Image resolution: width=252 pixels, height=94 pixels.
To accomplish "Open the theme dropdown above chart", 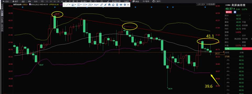I will point(201,4).
